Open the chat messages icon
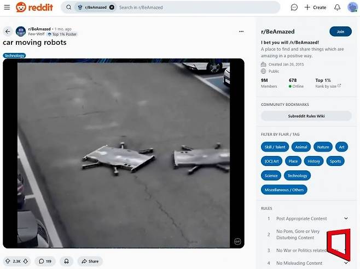Image resolution: width=360 pixels, height=269 pixels. (294, 7)
